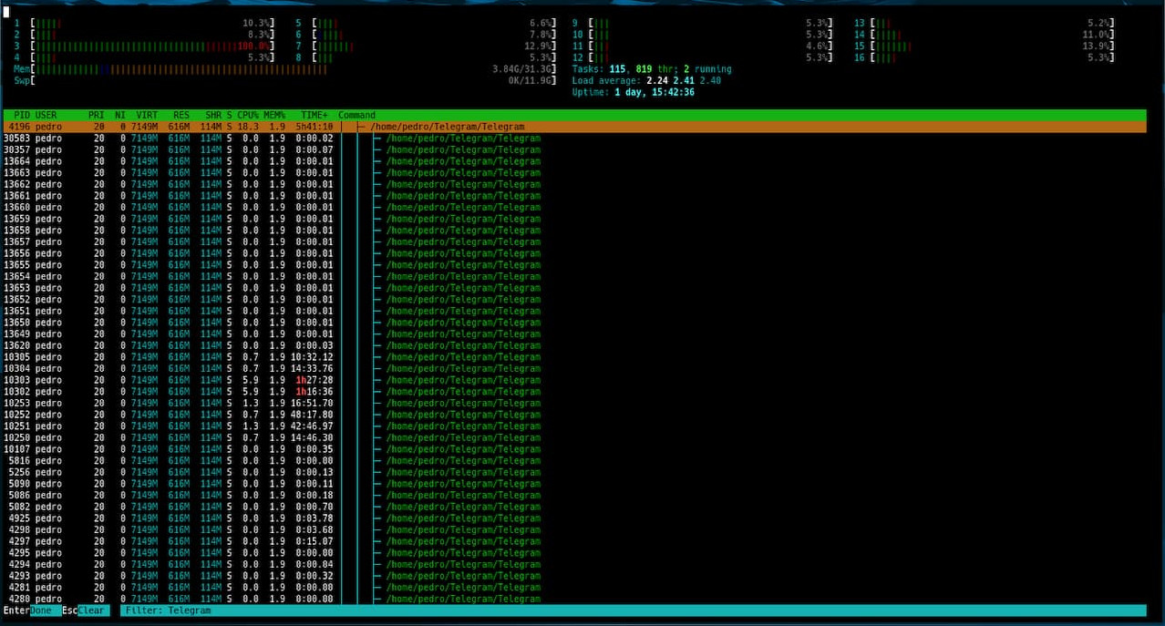Select process row with PID 13654
This screenshot has height=626, width=1165.
pos(574,276)
